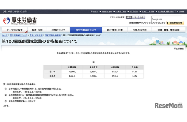Image resolution: width=187 pixels, height=122 pixels.
Task: Open 所管の法令等 menu
Action: pos(139,30)
